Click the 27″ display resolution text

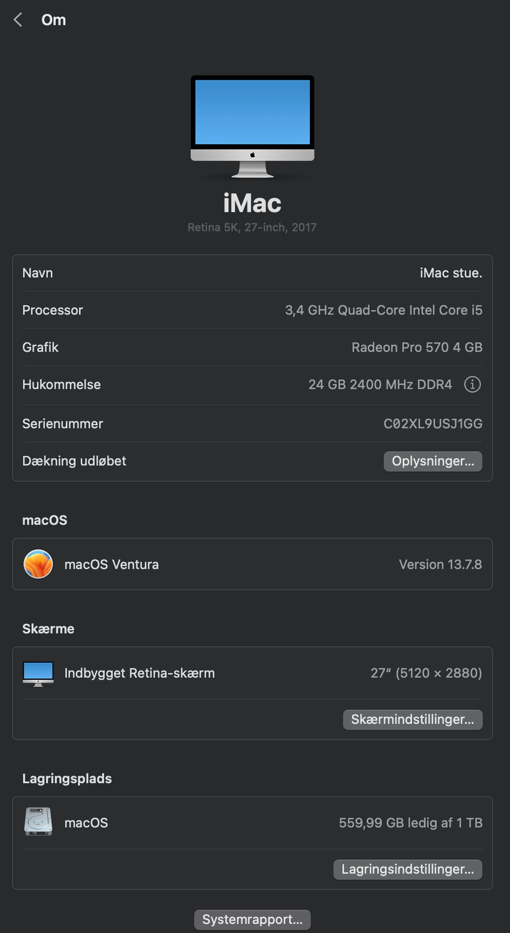pyautogui.click(x=426, y=673)
